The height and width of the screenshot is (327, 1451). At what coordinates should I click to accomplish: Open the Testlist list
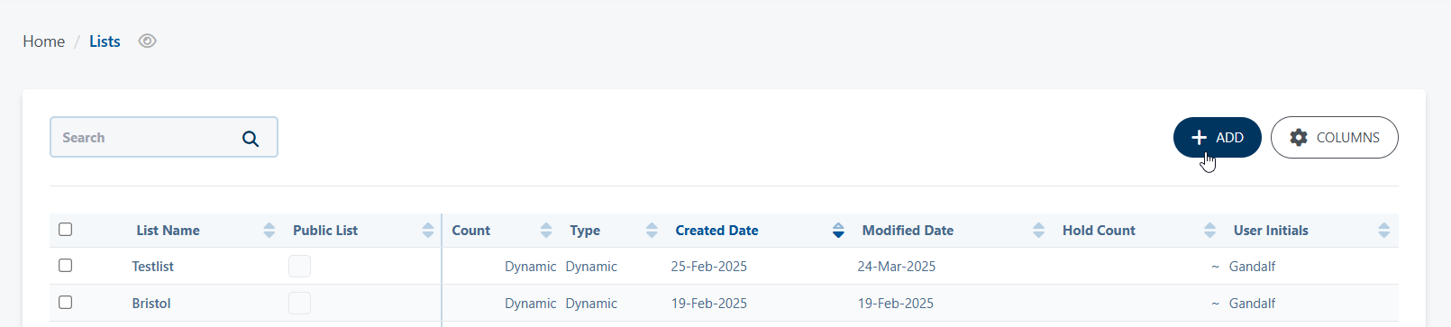point(152,267)
